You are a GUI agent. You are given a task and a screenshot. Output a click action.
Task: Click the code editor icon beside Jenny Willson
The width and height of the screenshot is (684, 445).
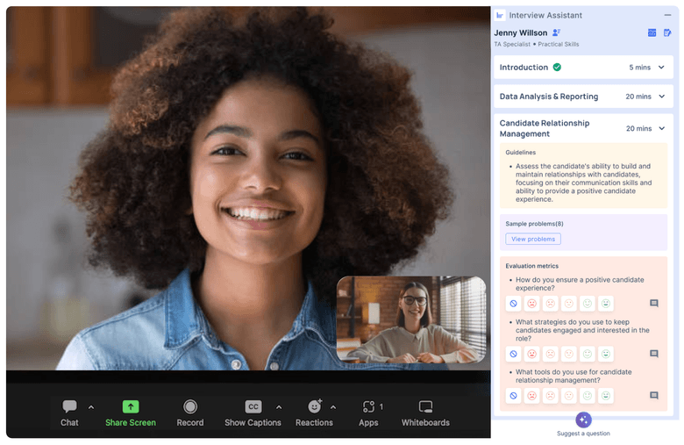(x=652, y=33)
